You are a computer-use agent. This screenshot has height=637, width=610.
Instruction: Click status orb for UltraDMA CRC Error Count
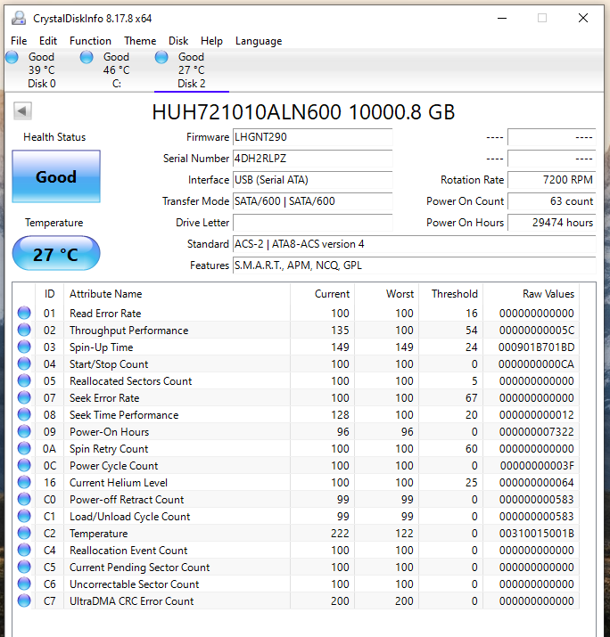click(24, 601)
